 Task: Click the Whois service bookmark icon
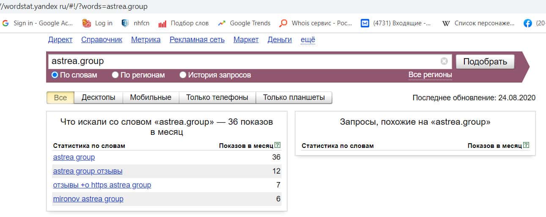point(283,23)
